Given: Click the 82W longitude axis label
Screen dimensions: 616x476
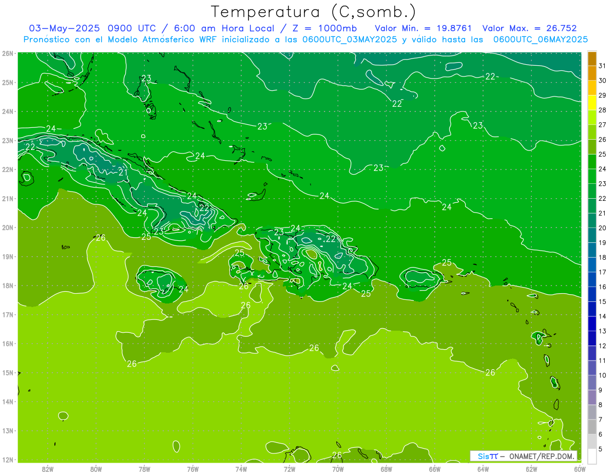Looking at the screenshot, I should point(48,468).
